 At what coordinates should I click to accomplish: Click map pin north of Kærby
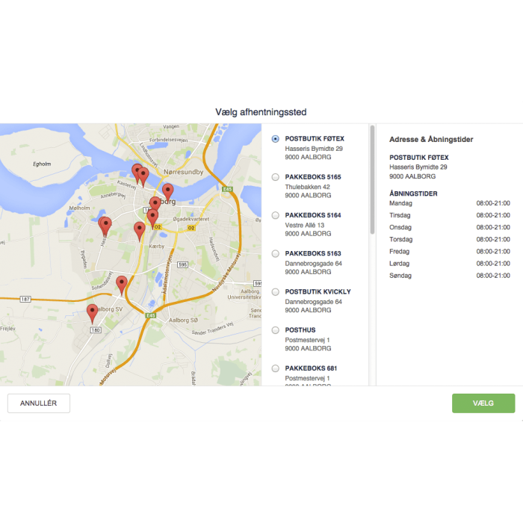140,231
